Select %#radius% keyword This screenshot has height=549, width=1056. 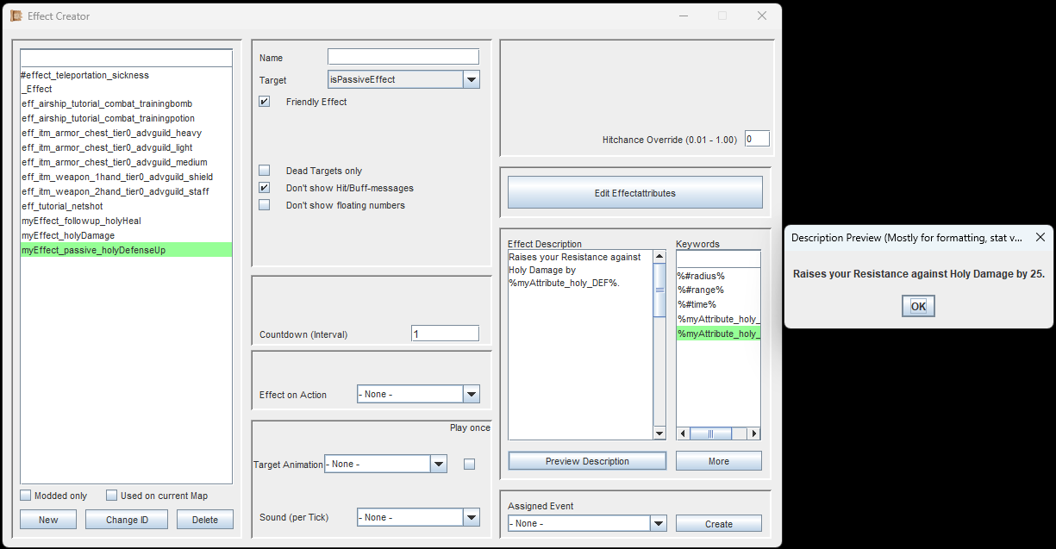(x=701, y=276)
